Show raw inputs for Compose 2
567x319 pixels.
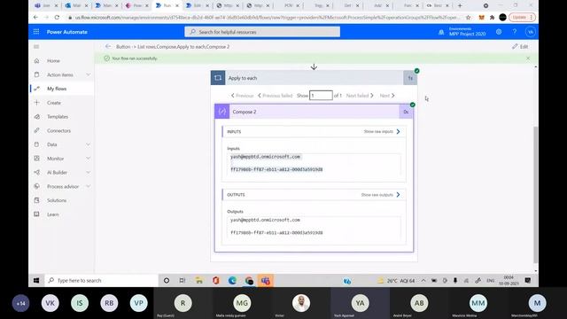point(382,132)
